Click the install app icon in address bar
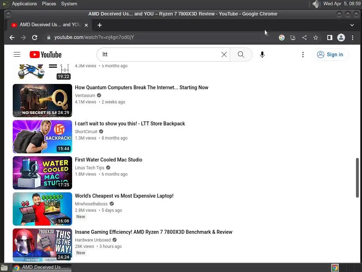Image resolution: width=362 pixels, height=272 pixels. pos(293,38)
